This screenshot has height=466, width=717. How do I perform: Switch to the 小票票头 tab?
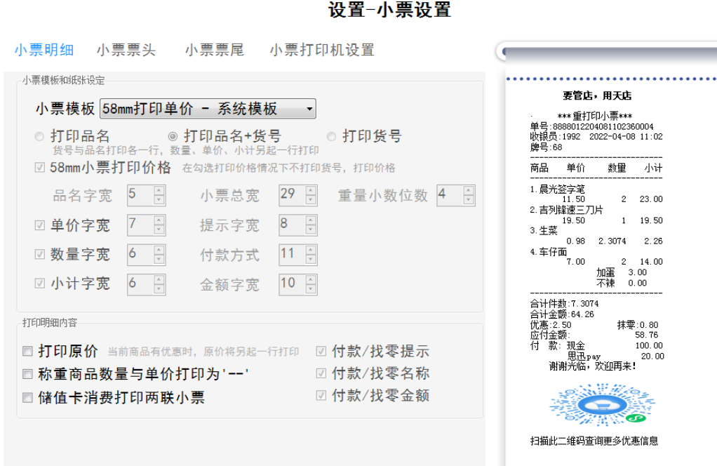(126, 50)
